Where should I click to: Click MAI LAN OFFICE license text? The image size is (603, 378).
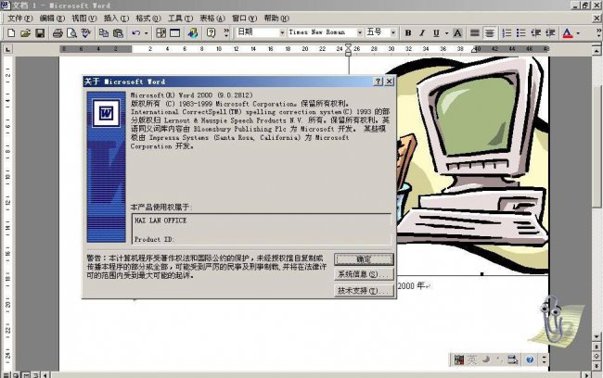tap(160, 220)
